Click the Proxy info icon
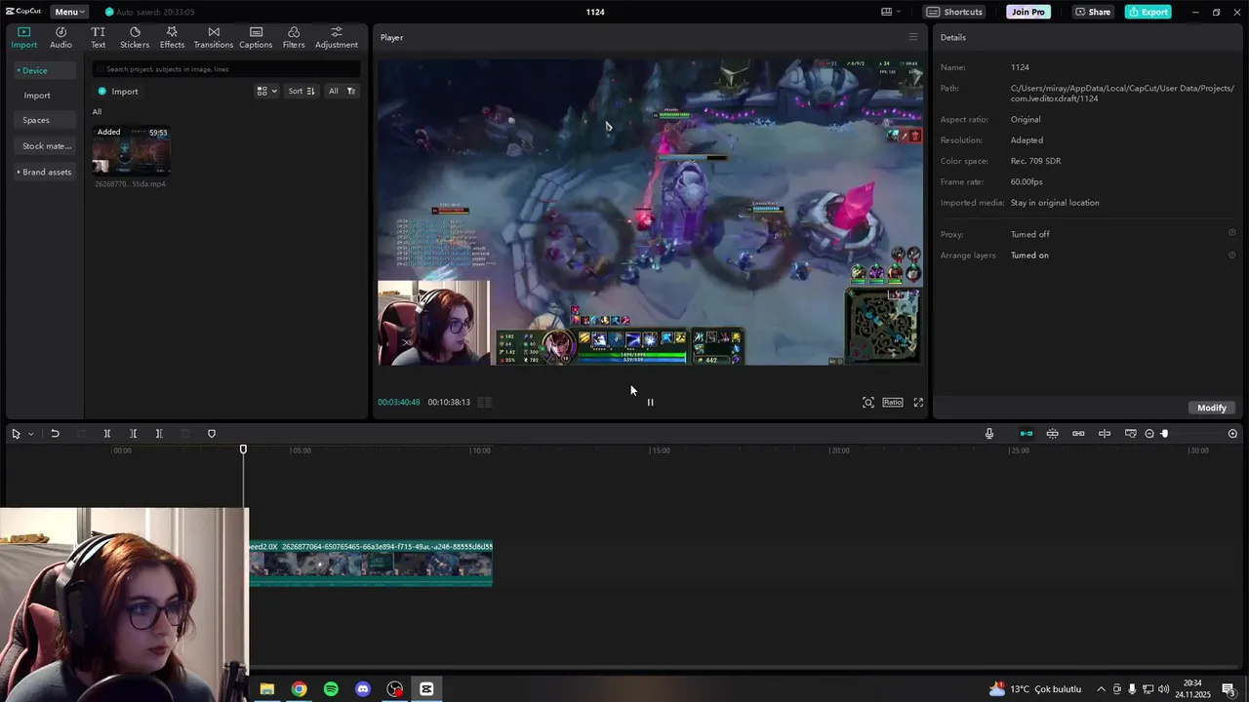 [x=1231, y=233]
